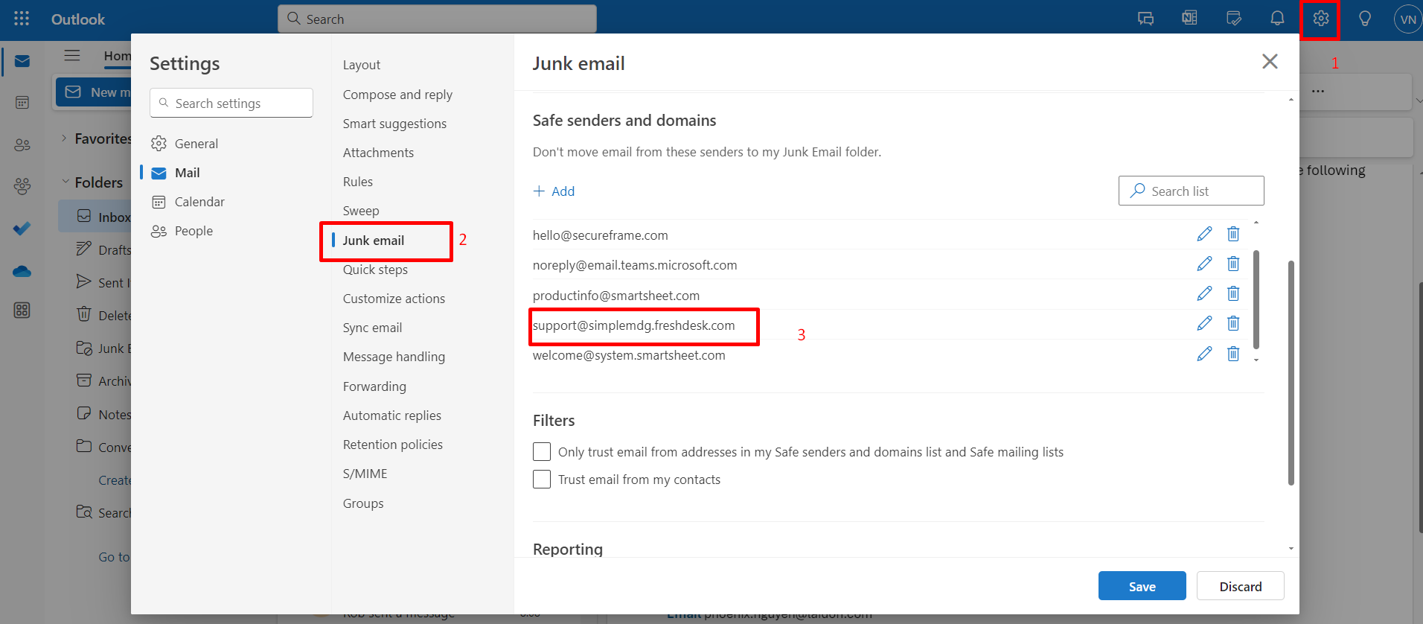This screenshot has height=624, width=1423.
Task: Discard junk email changes
Action: (x=1241, y=586)
